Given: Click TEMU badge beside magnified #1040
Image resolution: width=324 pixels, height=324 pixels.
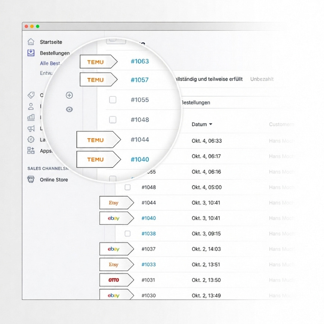Looking at the screenshot, I should [99, 159].
